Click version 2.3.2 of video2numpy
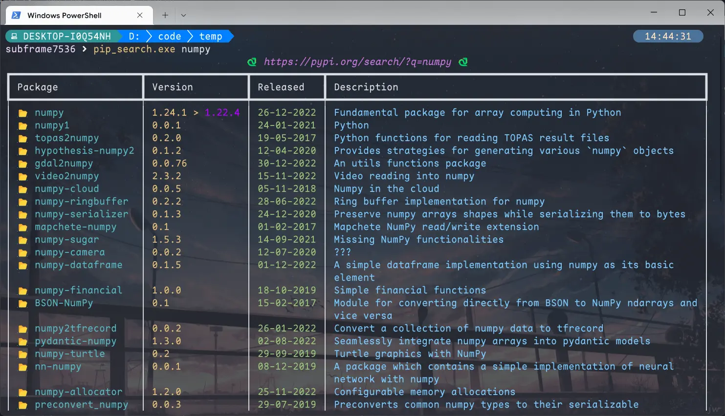This screenshot has height=416, width=725. (167, 176)
